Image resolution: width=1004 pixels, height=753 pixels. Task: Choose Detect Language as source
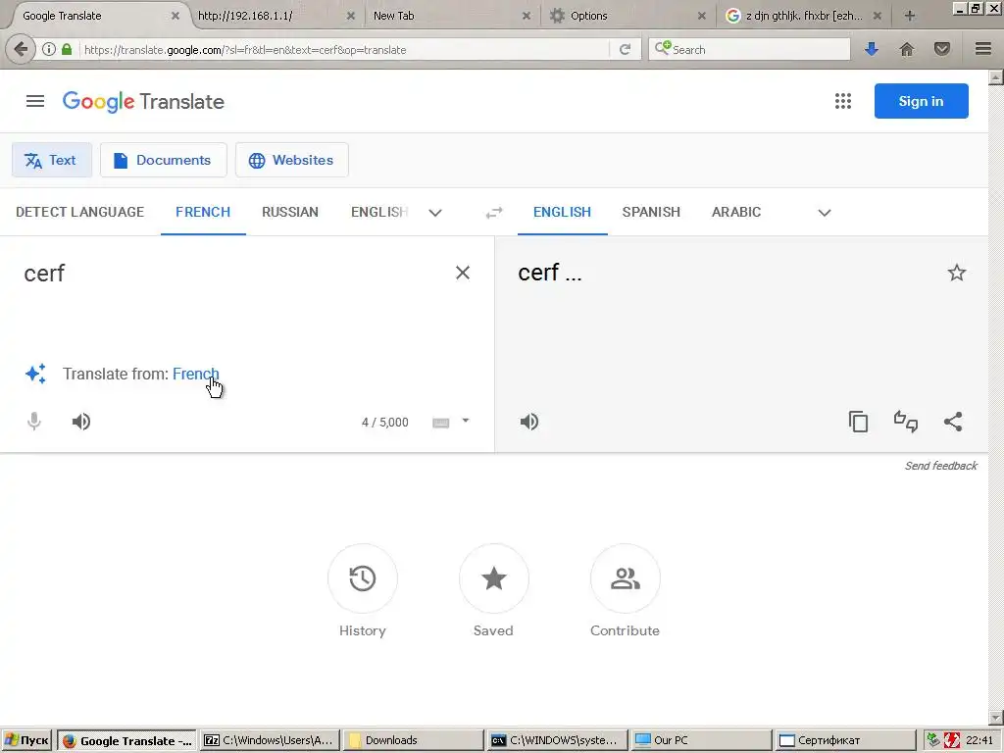pos(80,212)
